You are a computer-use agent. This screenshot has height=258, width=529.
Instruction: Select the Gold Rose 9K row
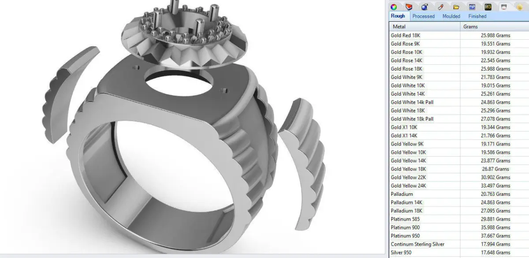click(x=459, y=44)
